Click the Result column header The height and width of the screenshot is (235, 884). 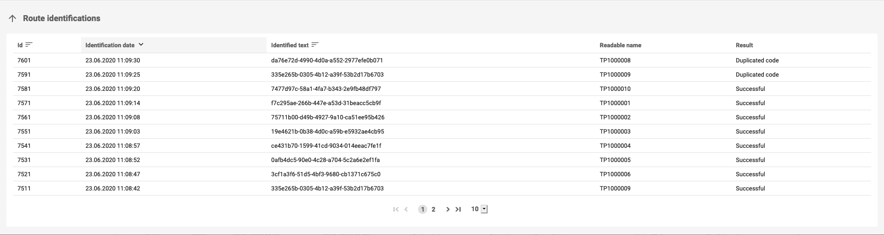coord(744,45)
